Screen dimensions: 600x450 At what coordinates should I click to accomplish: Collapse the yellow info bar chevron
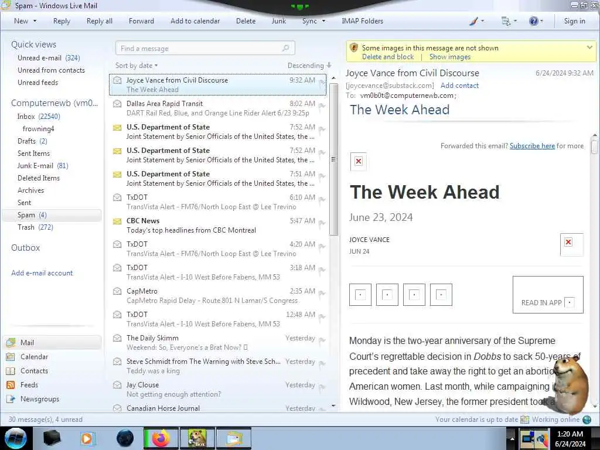click(589, 47)
